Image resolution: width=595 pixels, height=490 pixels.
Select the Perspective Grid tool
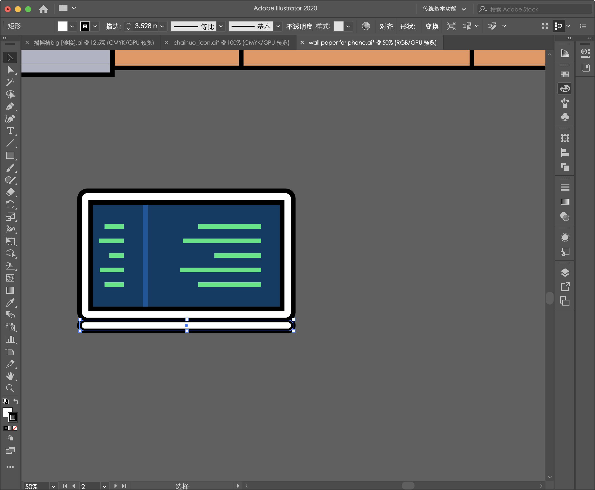click(10, 266)
